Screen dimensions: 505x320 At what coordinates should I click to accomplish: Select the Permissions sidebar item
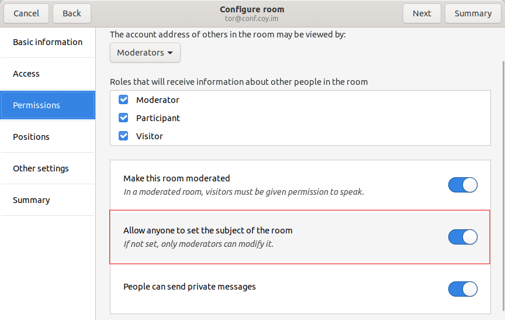(x=48, y=105)
